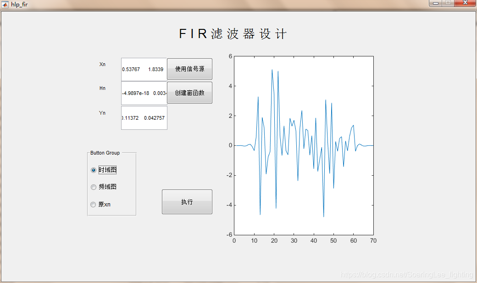477x283 pixels.
Task: Click the Xn label
Action: pyautogui.click(x=103, y=64)
